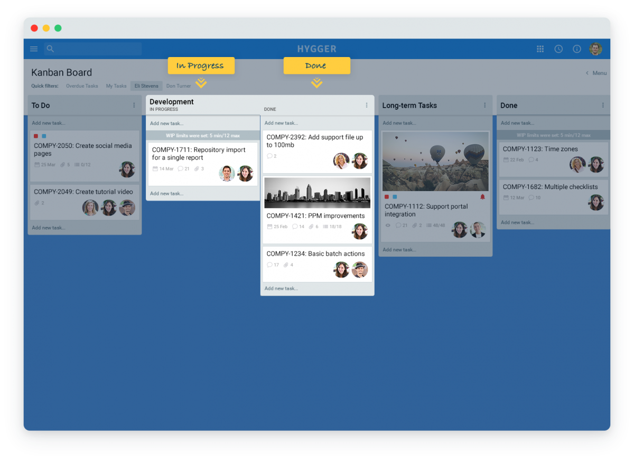
Task: Open card COMPY-1421: PPM improvements
Action: point(317,210)
